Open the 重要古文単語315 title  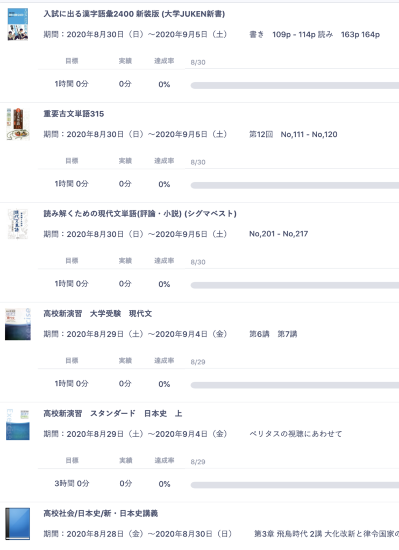(74, 114)
